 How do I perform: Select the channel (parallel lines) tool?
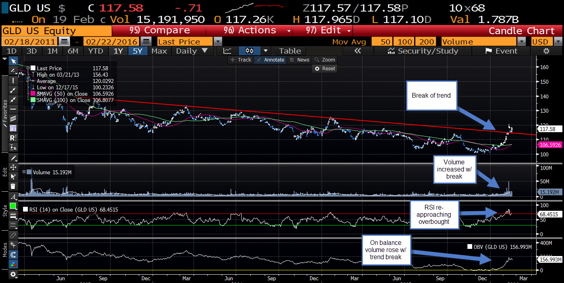pos(13,119)
